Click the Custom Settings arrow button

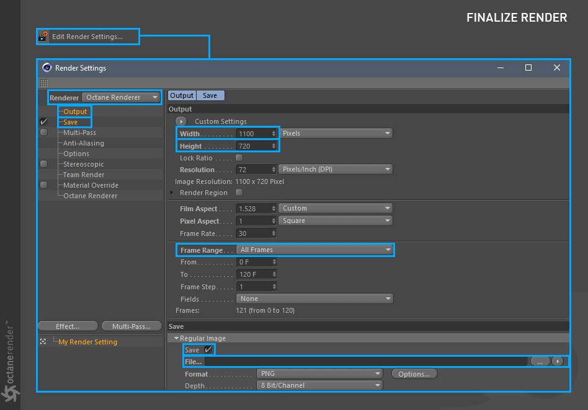pos(180,121)
